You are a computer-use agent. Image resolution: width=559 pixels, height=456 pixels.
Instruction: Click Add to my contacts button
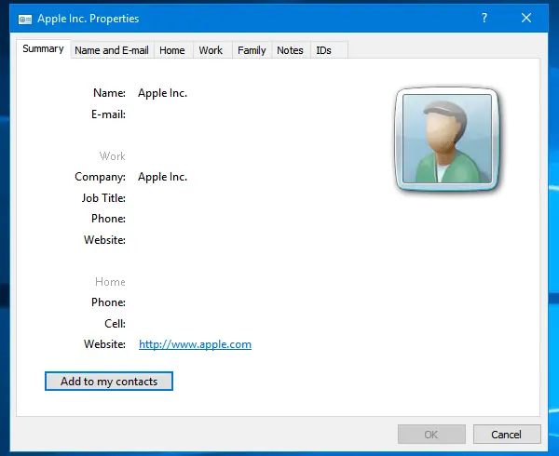(109, 382)
